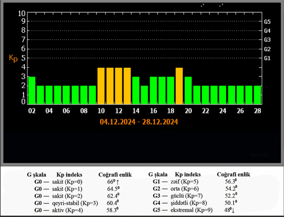284x217 pixels.
Task: Select the x-axis date label 16
Action: click(154, 111)
